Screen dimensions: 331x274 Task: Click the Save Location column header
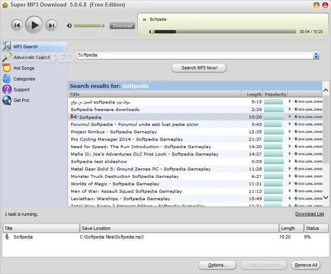click(180, 228)
